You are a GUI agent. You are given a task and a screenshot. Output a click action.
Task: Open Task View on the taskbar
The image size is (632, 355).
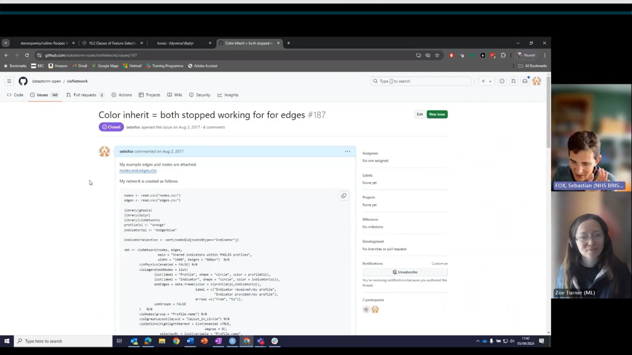point(119,341)
